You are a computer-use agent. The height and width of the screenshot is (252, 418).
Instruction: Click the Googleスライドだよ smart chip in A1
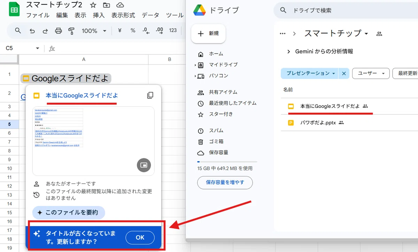pyautogui.click(x=66, y=78)
